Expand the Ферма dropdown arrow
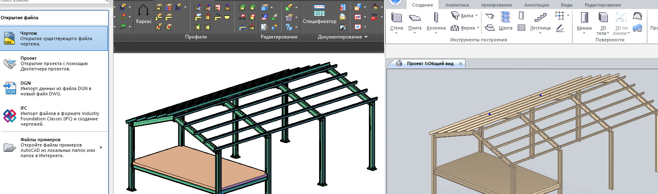658x194 pixels. 478,28
